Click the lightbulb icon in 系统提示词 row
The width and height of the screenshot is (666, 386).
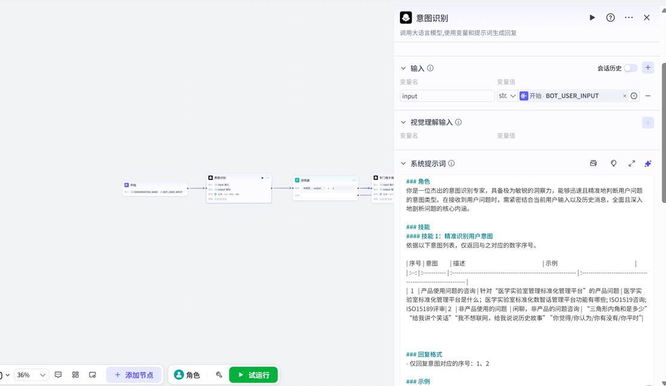614,163
